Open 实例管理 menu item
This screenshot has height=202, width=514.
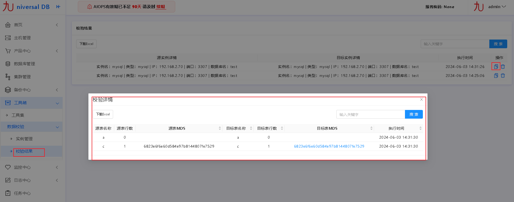(24, 139)
